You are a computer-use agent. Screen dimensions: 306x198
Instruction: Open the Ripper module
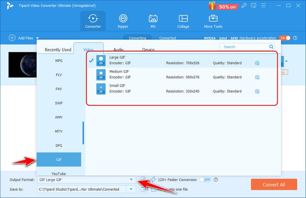pyautogui.click(x=123, y=21)
